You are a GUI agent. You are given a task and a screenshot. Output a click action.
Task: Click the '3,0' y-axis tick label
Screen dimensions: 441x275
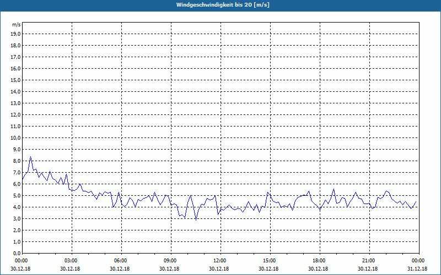[16, 218]
